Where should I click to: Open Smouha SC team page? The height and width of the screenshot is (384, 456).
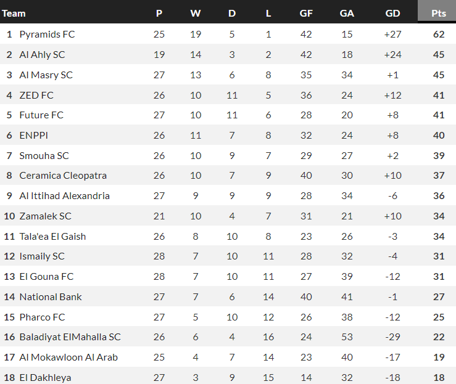coord(43,156)
